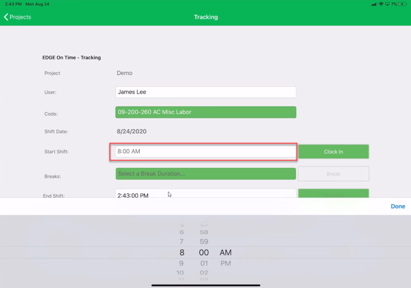Image resolution: width=411 pixels, height=288 pixels.
Task: Open the 09-200-260 AC Misc Labor code selector
Action: click(205, 112)
